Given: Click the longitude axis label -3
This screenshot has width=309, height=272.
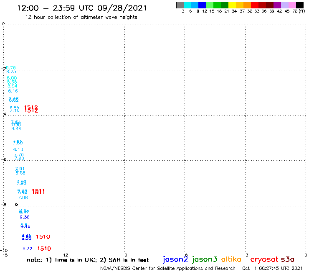Looking at the screenshot, I should (246, 255).
